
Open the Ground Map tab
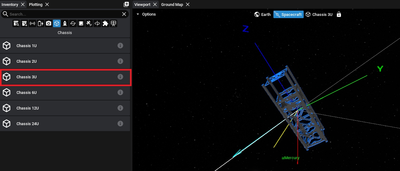point(172,4)
